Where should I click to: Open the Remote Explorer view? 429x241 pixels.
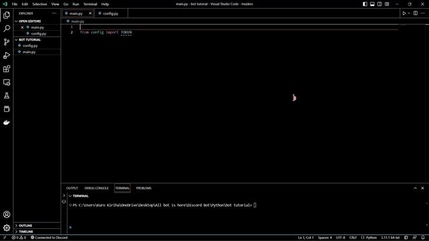[x=7, y=82]
